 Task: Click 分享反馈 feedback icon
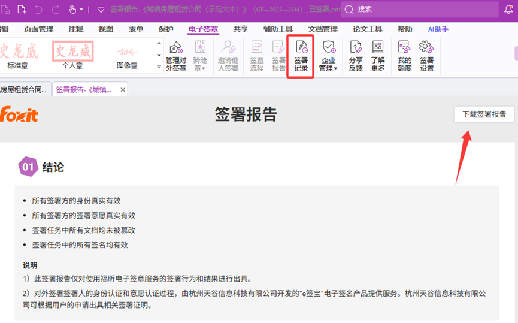tap(356, 56)
